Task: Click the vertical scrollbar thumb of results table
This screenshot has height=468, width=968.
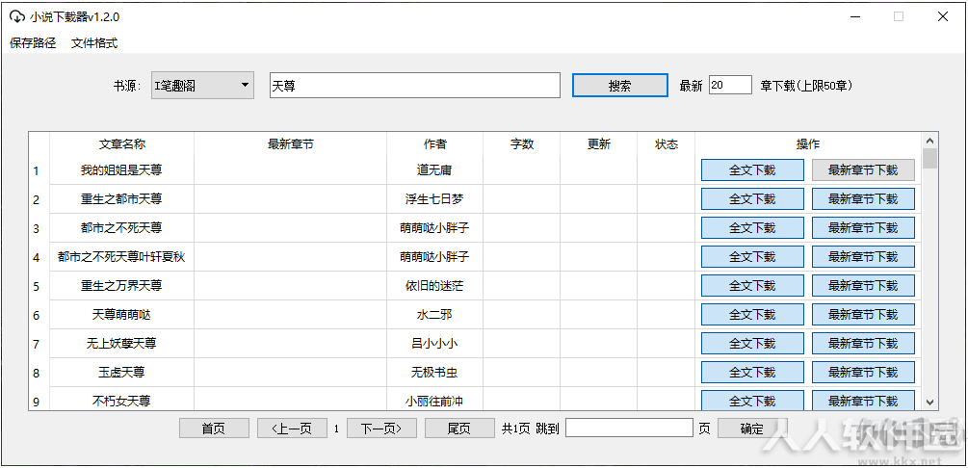Action: 929,158
